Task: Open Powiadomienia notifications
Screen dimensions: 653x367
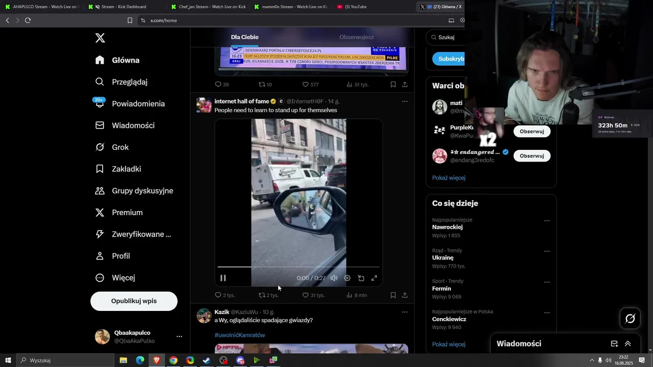Action: [x=130, y=103]
